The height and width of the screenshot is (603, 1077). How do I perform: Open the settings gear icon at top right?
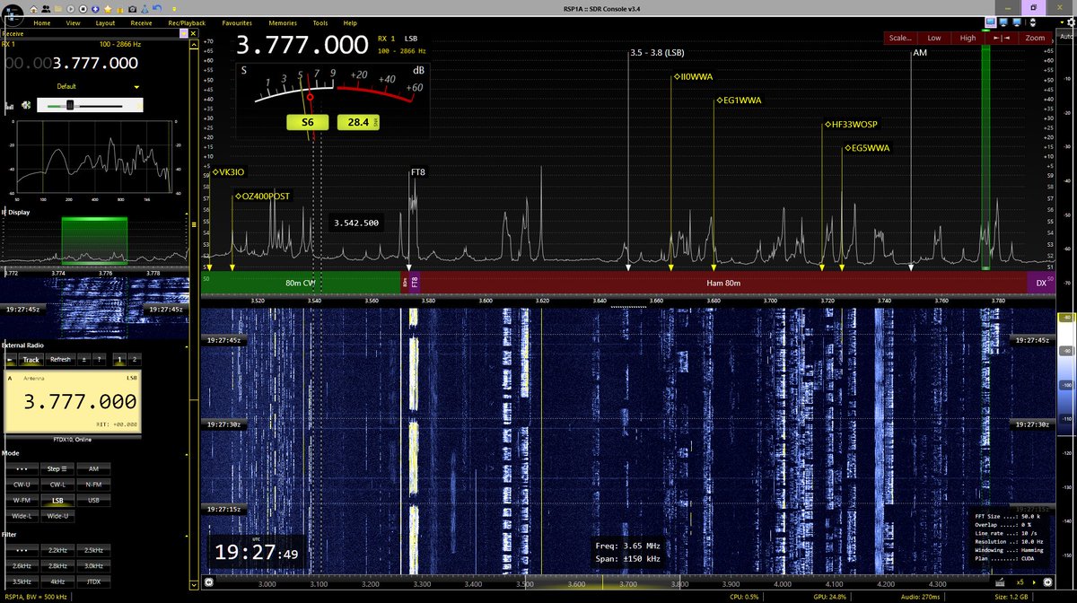(1071, 22)
